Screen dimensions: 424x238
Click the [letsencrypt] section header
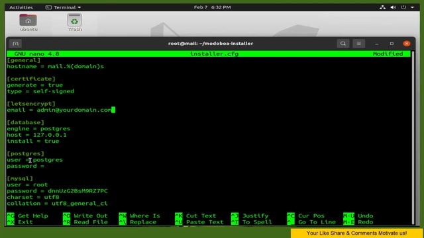point(31,104)
